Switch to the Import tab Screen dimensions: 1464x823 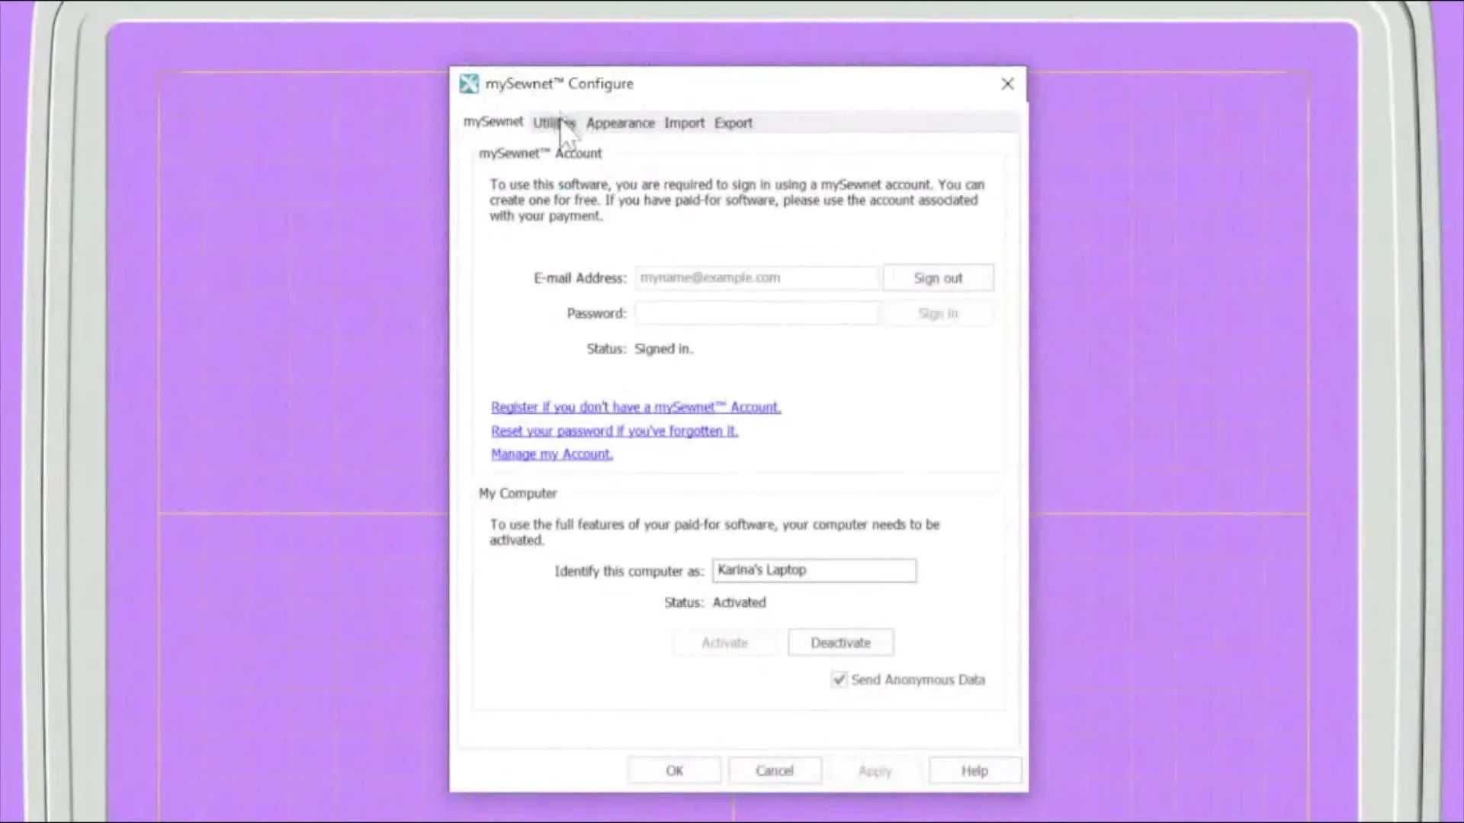(x=684, y=123)
